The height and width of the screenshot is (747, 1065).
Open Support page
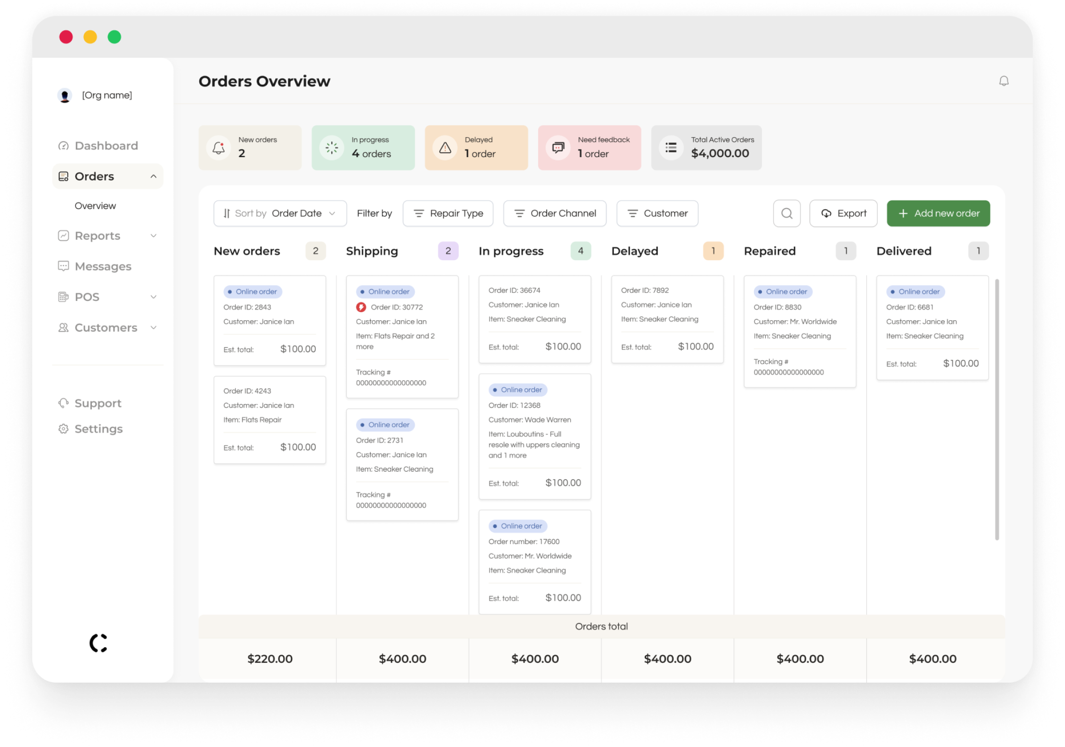pyautogui.click(x=98, y=403)
